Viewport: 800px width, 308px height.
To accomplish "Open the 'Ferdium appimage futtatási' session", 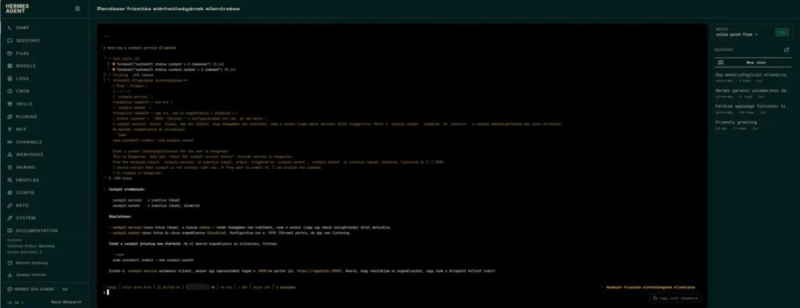I will pyautogui.click(x=752, y=109).
